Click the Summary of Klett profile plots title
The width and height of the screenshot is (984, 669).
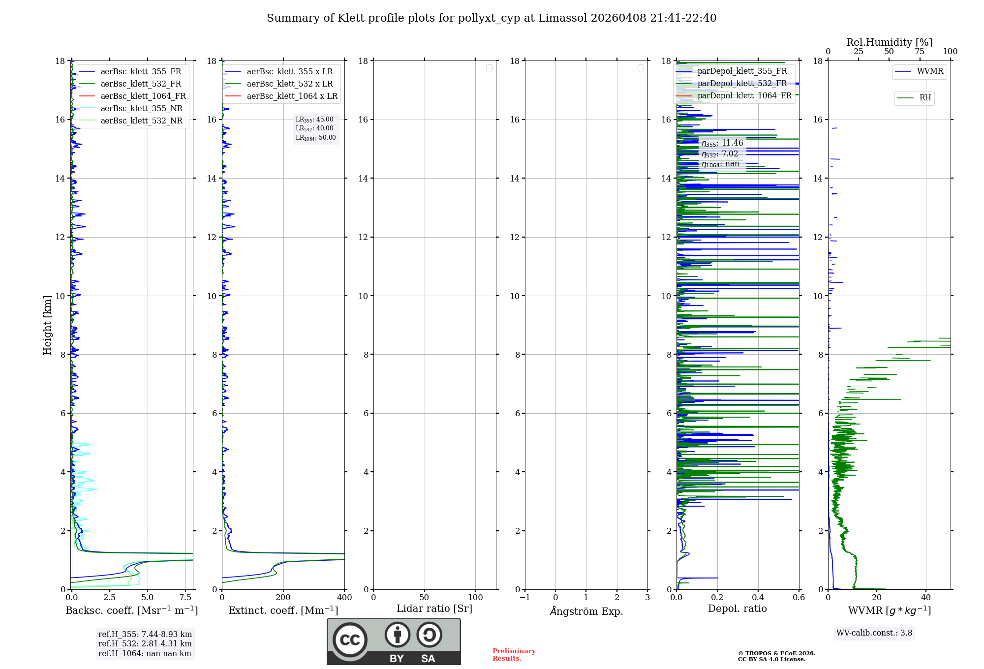491,18
